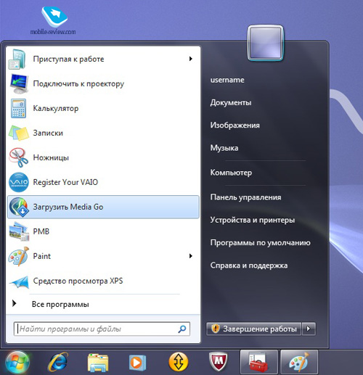
Task: Launch Paint from its palette icon
Action: pos(19,256)
